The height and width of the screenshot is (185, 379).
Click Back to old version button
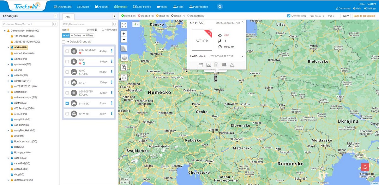point(364,16)
